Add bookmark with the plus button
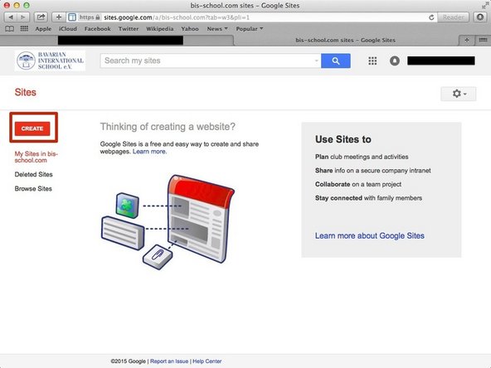 [59, 17]
